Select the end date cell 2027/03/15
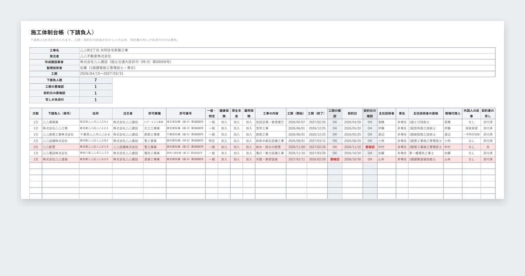 point(317,141)
